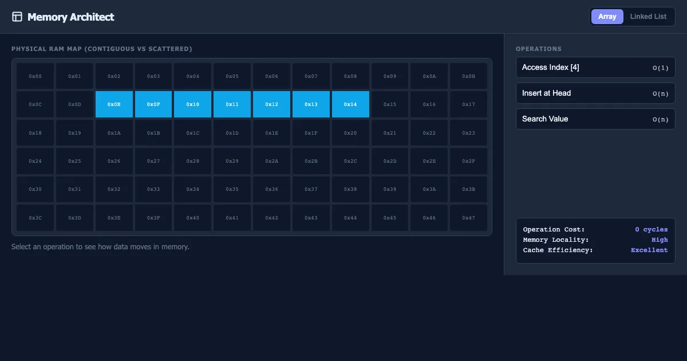Screen dimensions: 687x361
Task: Click memory cell 0x36
Action: point(271,189)
